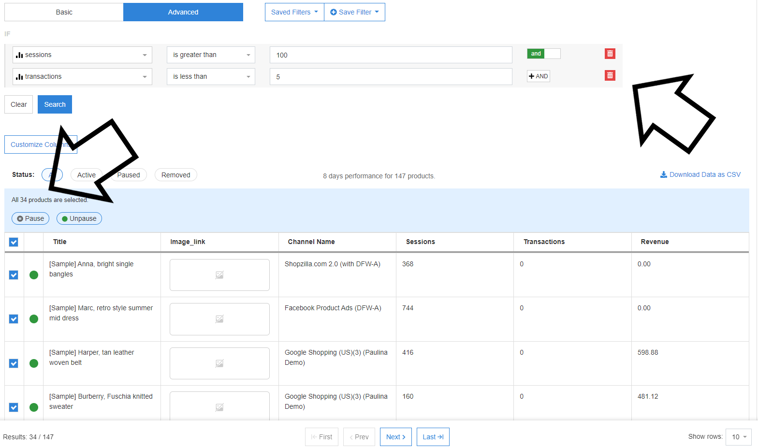Click green status dot for Harper leather belt

(x=34, y=363)
